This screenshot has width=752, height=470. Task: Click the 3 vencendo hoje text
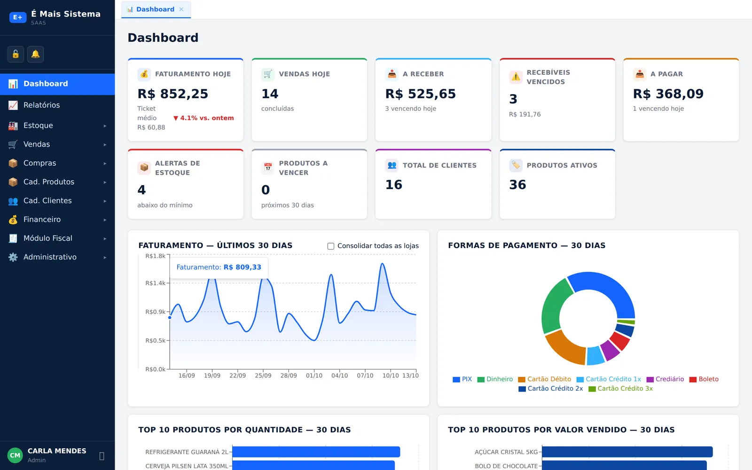[x=411, y=109]
